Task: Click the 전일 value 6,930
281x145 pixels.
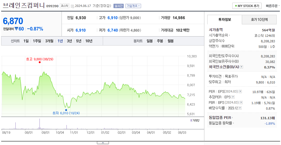Action: pyautogui.click(x=81, y=18)
